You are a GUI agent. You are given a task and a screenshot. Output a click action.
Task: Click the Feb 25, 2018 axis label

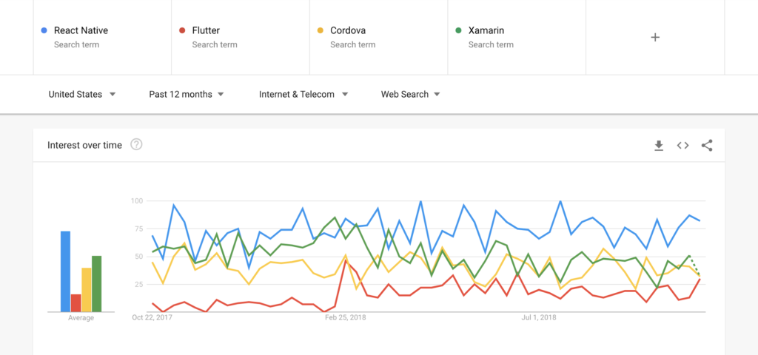(x=346, y=318)
